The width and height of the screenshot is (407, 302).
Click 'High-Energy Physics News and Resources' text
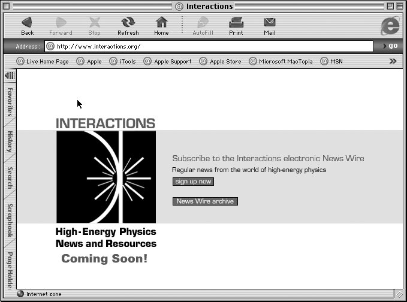tap(106, 237)
